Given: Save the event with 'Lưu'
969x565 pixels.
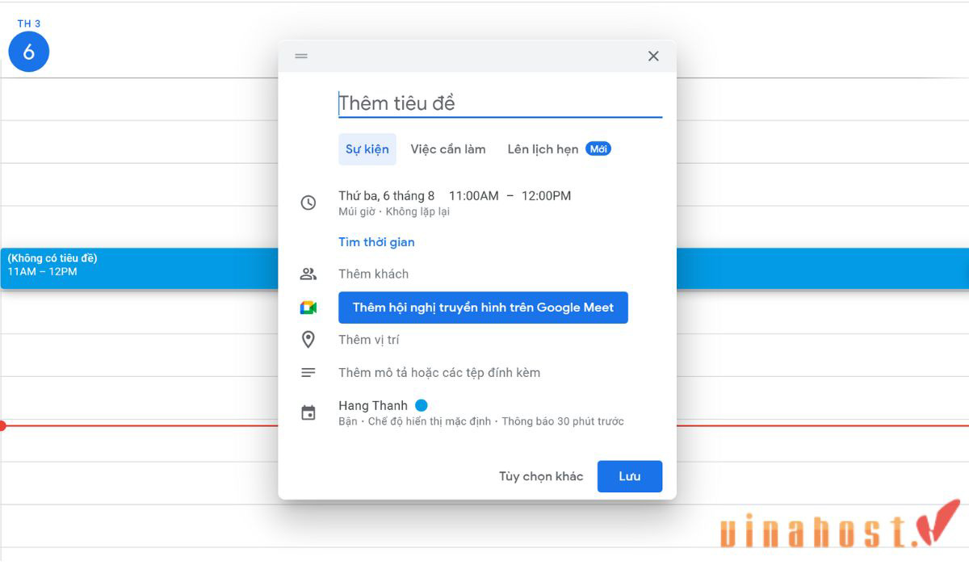Looking at the screenshot, I should (630, 476).
